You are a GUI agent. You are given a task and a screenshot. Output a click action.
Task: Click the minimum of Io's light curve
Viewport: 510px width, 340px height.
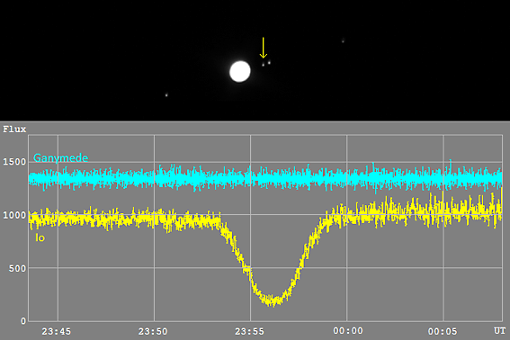click(273, 301)
